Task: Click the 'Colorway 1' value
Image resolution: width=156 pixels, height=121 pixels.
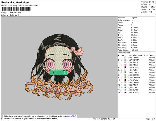Action: pyautogui.click(x=15, y=15)
